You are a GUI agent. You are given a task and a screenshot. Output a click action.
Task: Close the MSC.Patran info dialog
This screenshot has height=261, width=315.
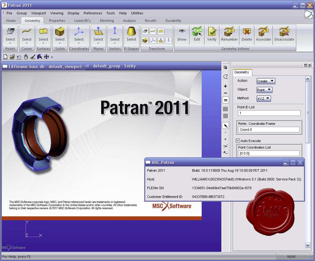(x=300, y=162)
